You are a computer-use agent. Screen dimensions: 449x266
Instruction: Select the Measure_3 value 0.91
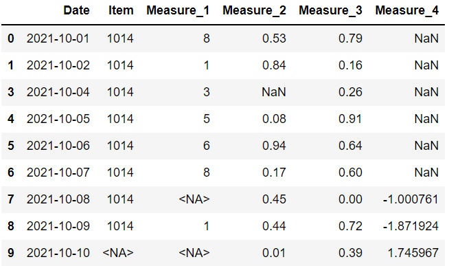pos(350,119)
